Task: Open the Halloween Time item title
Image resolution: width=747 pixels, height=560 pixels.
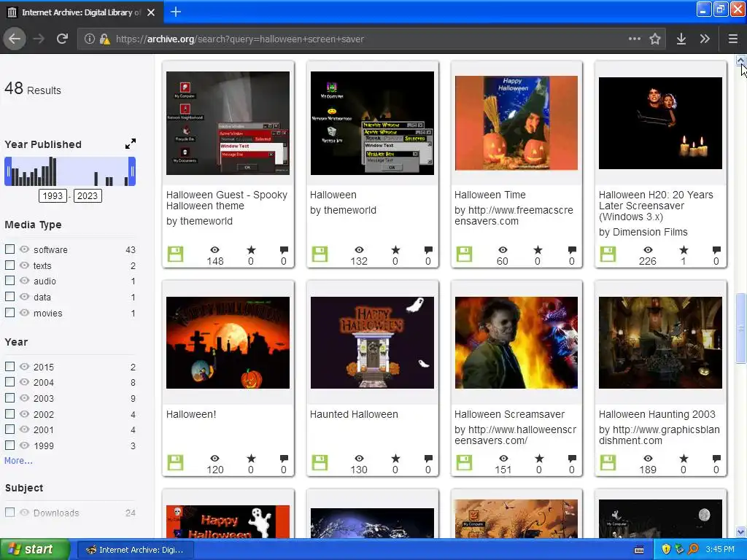Action: coord(489,195)
